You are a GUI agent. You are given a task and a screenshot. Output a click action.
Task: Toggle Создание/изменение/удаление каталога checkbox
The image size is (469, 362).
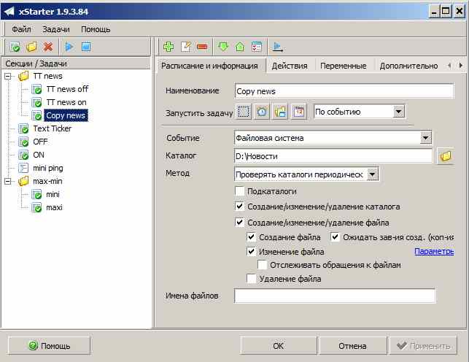239,206
